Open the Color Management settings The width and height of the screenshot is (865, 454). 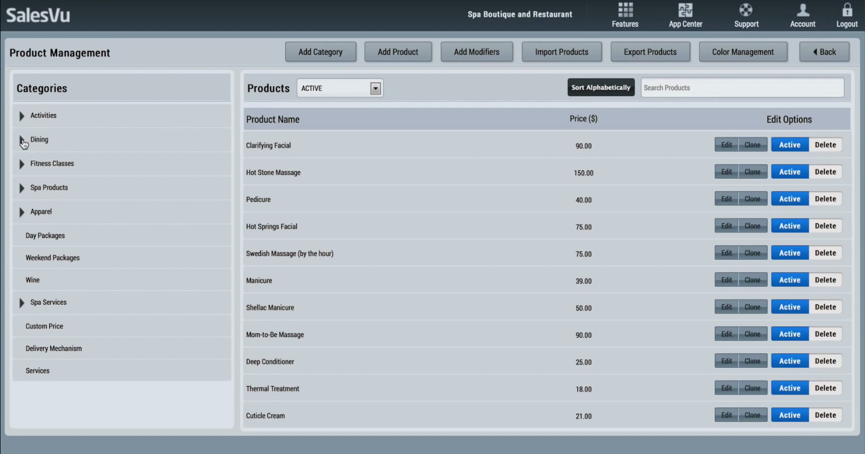(x=743, y=52)
